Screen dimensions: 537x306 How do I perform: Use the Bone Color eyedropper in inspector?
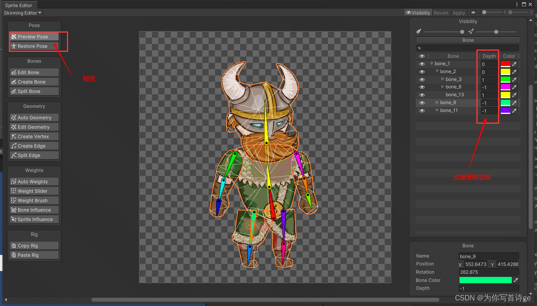click(516, 280)
